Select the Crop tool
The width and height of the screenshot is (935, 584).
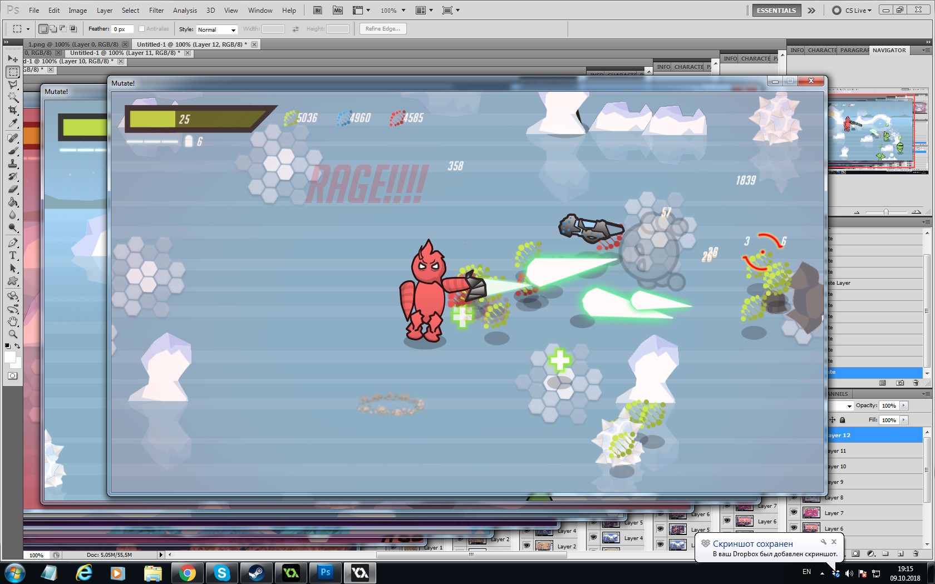point(13,110)
